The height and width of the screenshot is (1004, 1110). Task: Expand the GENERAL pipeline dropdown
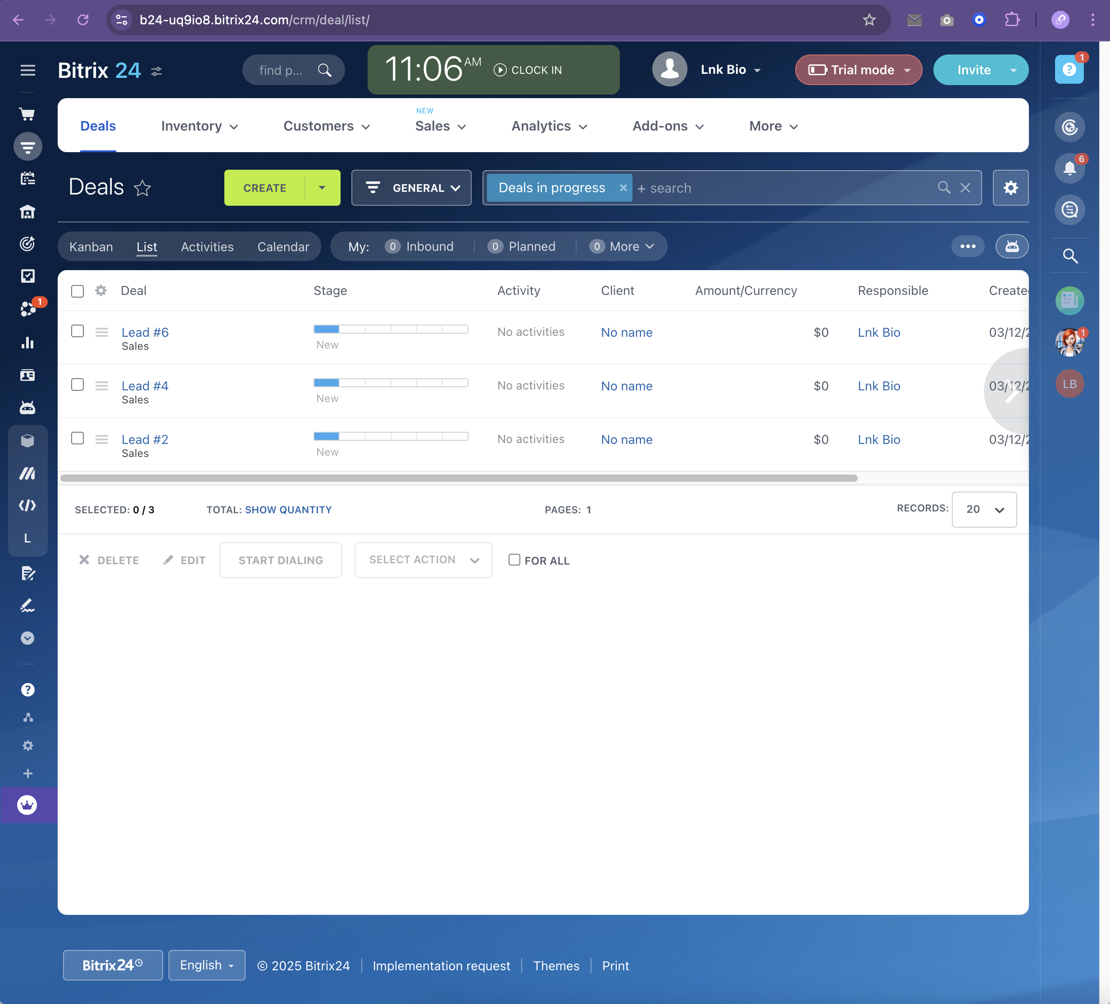tap(411, 188)
